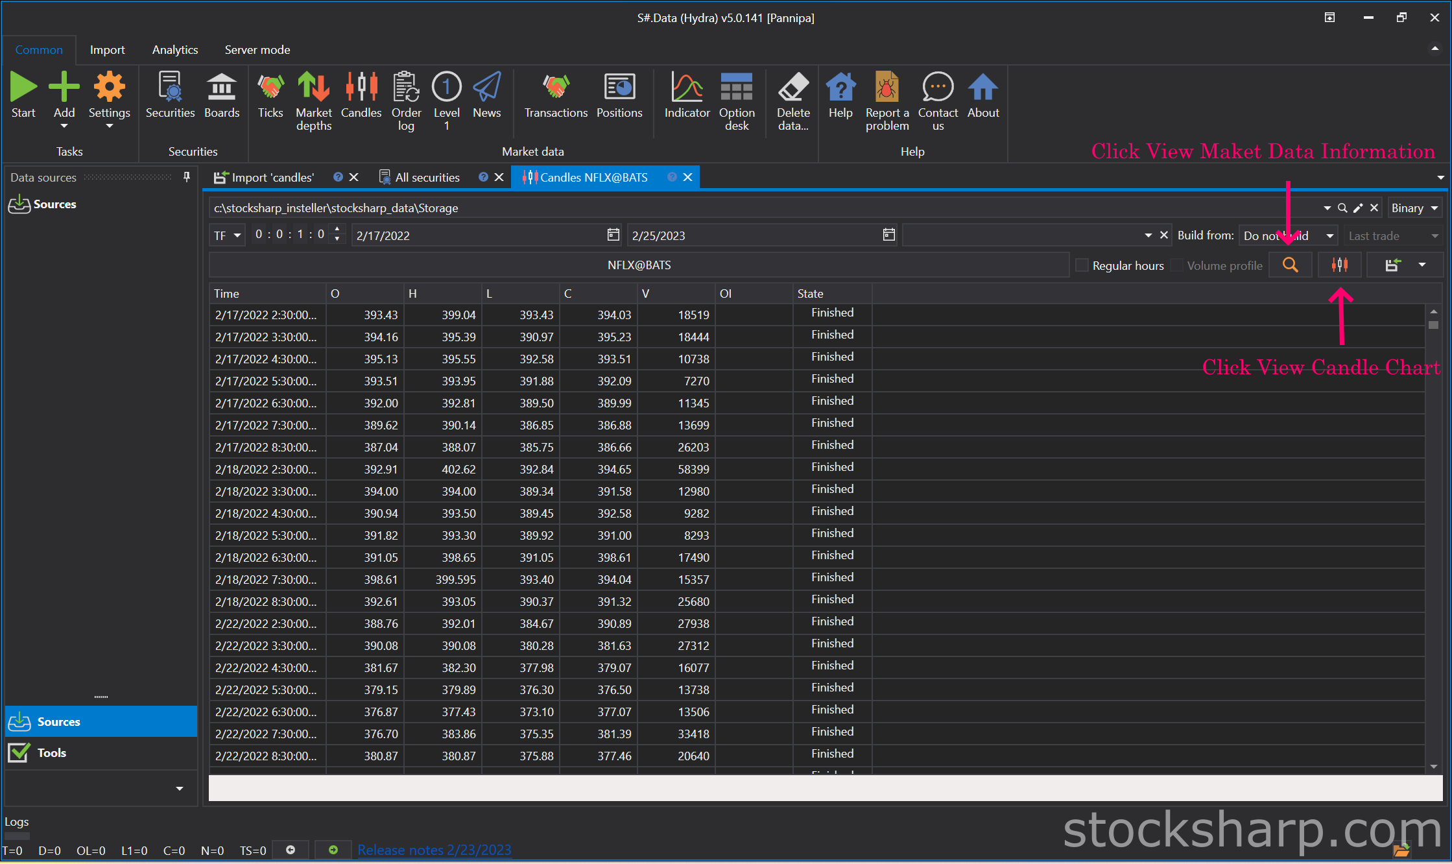The width and height of the screenshot is (1452, 864).
Task: Click the export data icon
Action: point(1392,265)
